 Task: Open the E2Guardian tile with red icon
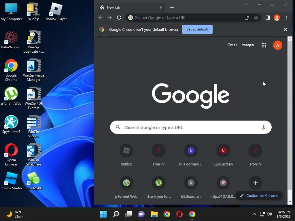tap(223, 155)
